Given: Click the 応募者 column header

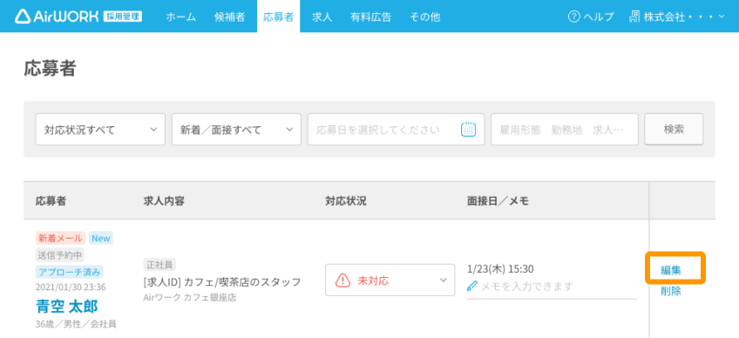Looking at the screenshot, I should pyautogui.click(x=51, y=201).
